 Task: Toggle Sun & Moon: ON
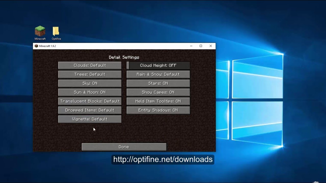click(x=90, y=92)
